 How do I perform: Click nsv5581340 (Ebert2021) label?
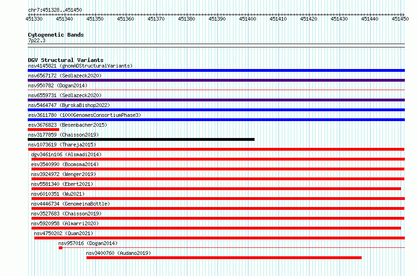point(62,184)
